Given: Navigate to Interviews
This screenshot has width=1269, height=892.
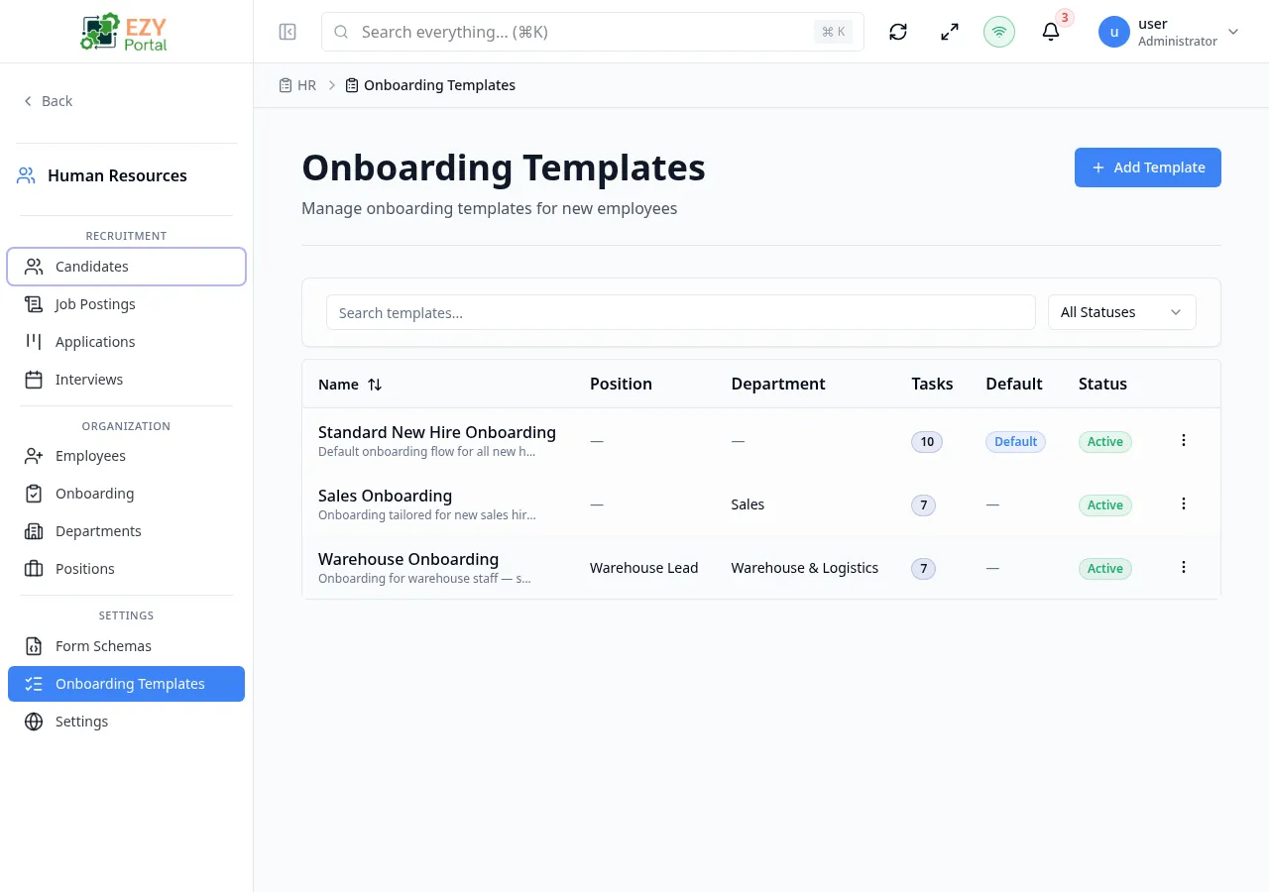Looking at the screenshot, I should pyautogui.click(x=126, y=380).
